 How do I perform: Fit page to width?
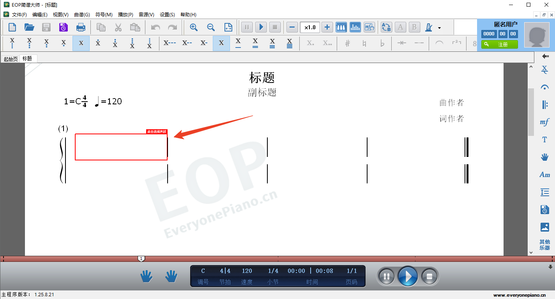(x=228, y=27)
